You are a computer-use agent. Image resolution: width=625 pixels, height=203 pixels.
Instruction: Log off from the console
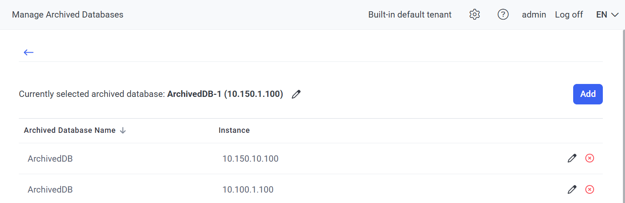point(569,15)
